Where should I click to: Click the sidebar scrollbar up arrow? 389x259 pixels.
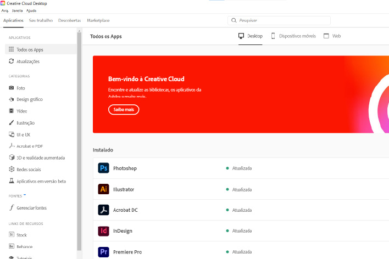pyautogui.click(x=79, y=31)
